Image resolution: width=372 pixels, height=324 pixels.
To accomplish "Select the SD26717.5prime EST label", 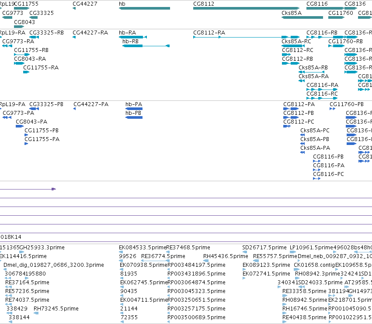I will pyautogui.click(x=264, y=248).
